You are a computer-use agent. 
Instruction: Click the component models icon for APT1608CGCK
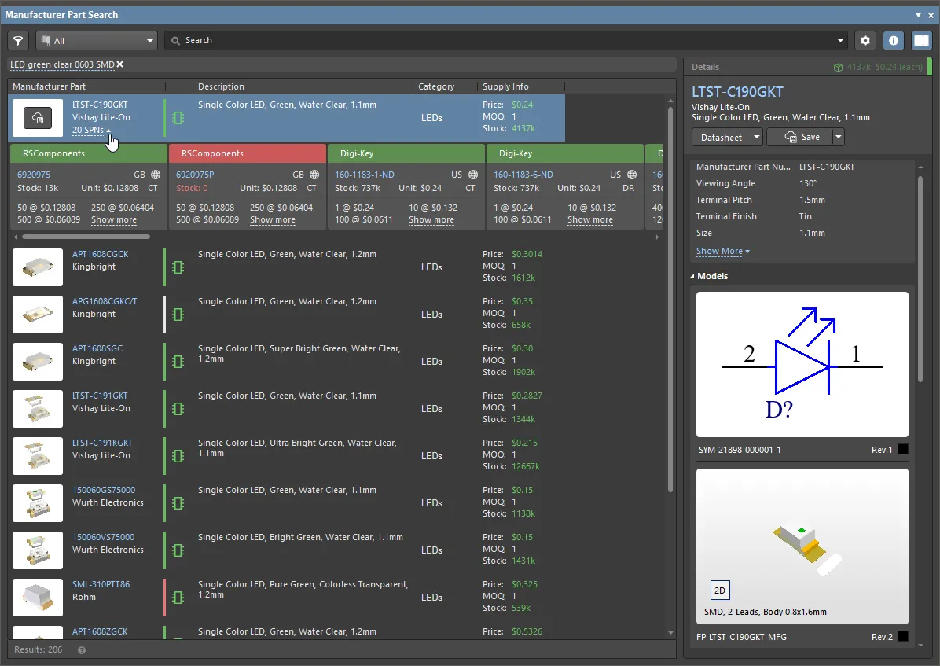(178, 267)
